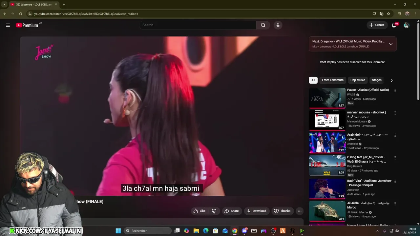This screenshot has width=420, height=236.
Task: Start voice search with the microphone icon
Action: [x=278, y=25]
